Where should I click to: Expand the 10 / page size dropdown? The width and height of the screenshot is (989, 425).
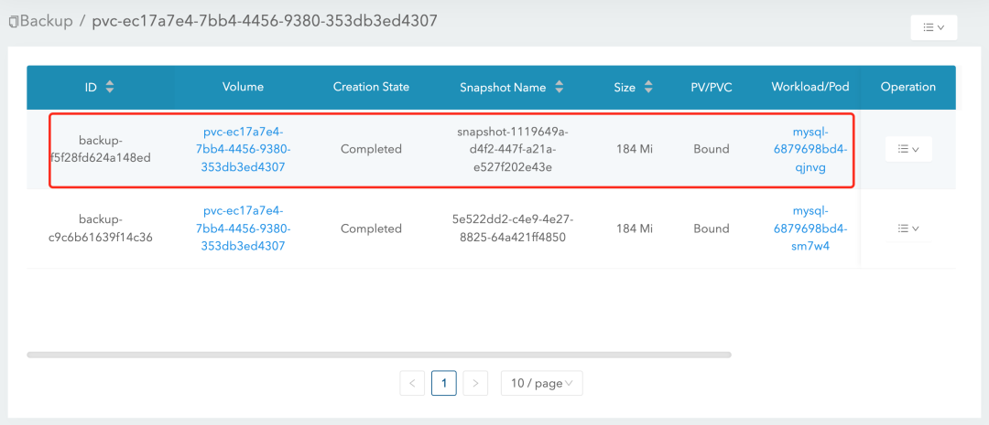(541, 383)
